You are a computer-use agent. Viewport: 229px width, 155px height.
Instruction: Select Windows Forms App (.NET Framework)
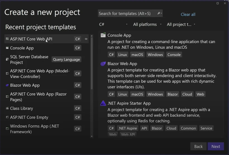[46, 129]
